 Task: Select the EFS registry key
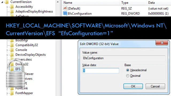pyautogui.click(x=18, y=69)
